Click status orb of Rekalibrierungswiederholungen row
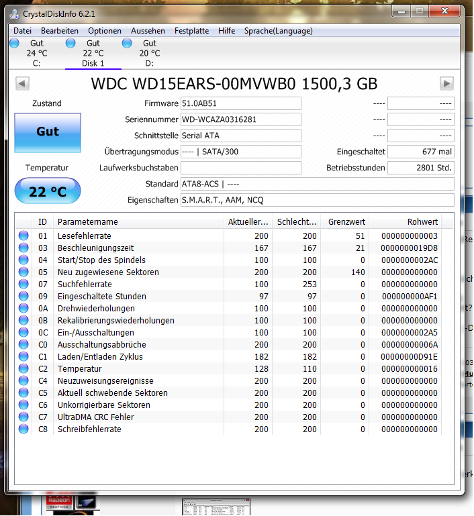The height and width of the screenshot is (516, 474). (23, 320)
